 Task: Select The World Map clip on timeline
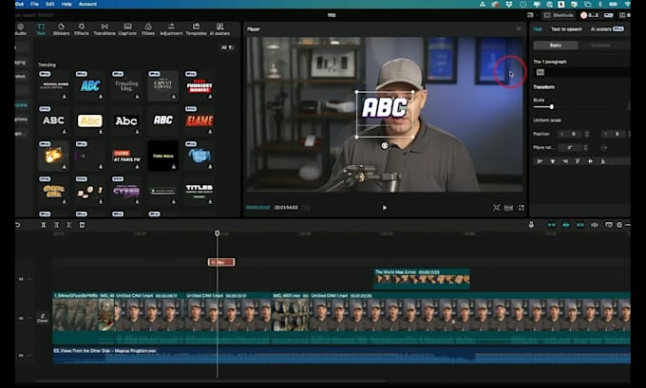point(422,279)
